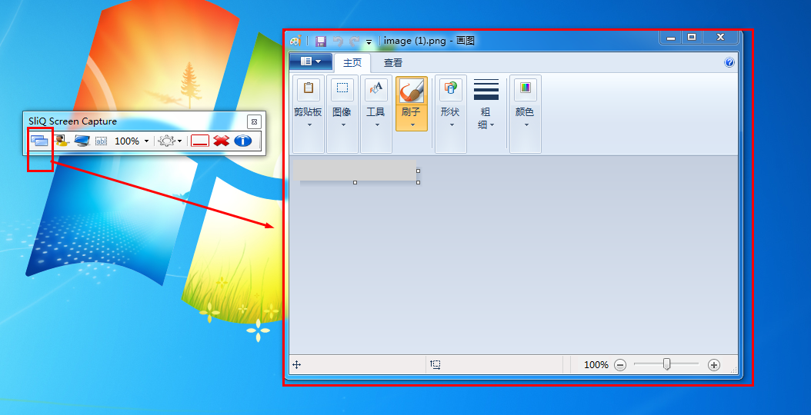Expand 工具 tools group

click(376, 114)
